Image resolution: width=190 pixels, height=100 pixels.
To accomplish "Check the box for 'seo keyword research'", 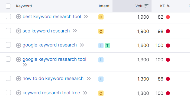I will 8,31.
